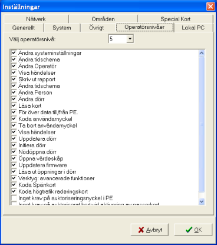Disable Koda användarnyckel
The width and height of the screenshot is (217, 245).
[x=14, y=119]
